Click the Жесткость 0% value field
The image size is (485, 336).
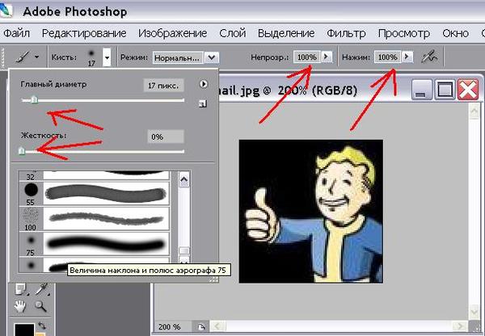tap(166, 136)
